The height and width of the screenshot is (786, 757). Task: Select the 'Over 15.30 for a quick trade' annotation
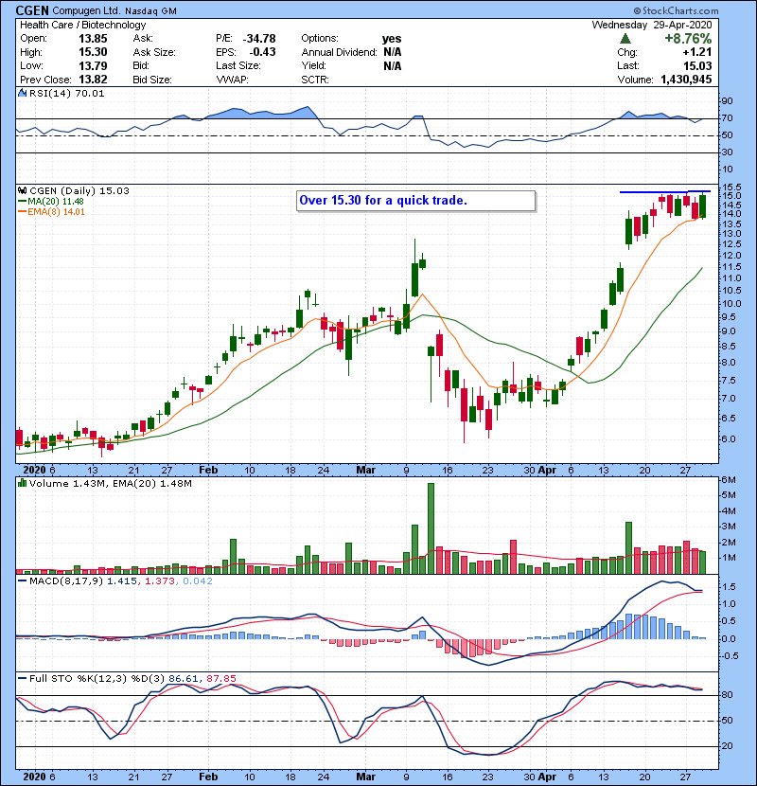(x=415, y=201)
